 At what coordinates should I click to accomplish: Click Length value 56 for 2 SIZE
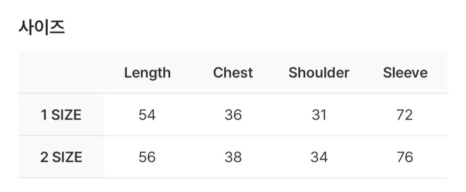click(147, 157)
